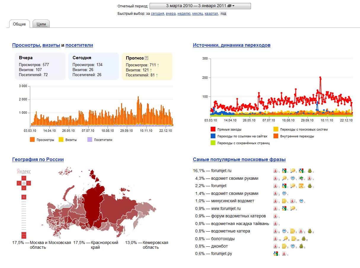Click the Google icon beside forumjet.ру

[x=276, y=253]
